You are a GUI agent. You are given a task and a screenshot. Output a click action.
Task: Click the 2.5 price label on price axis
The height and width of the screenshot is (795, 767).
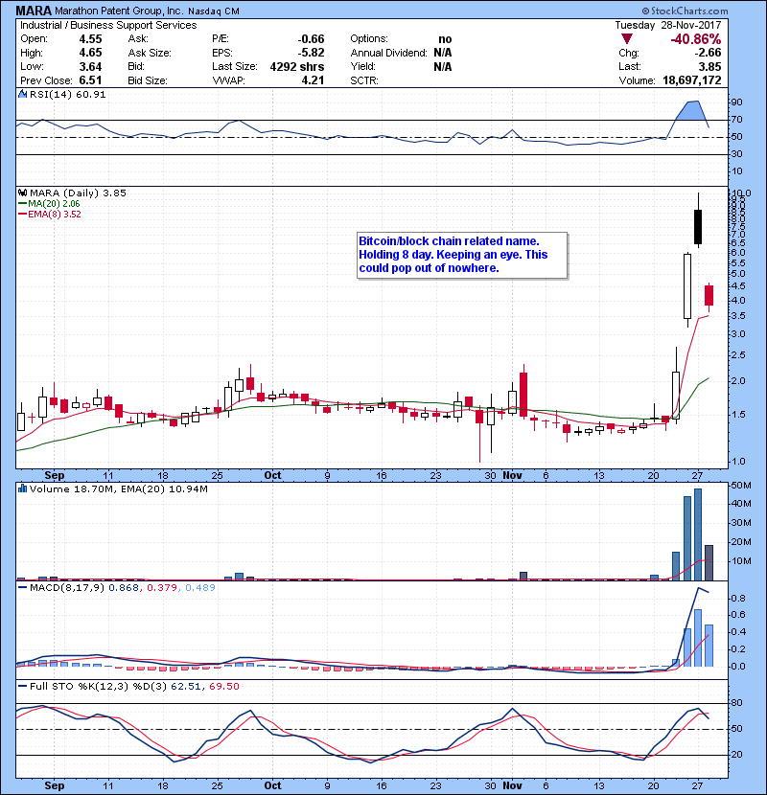738,355
